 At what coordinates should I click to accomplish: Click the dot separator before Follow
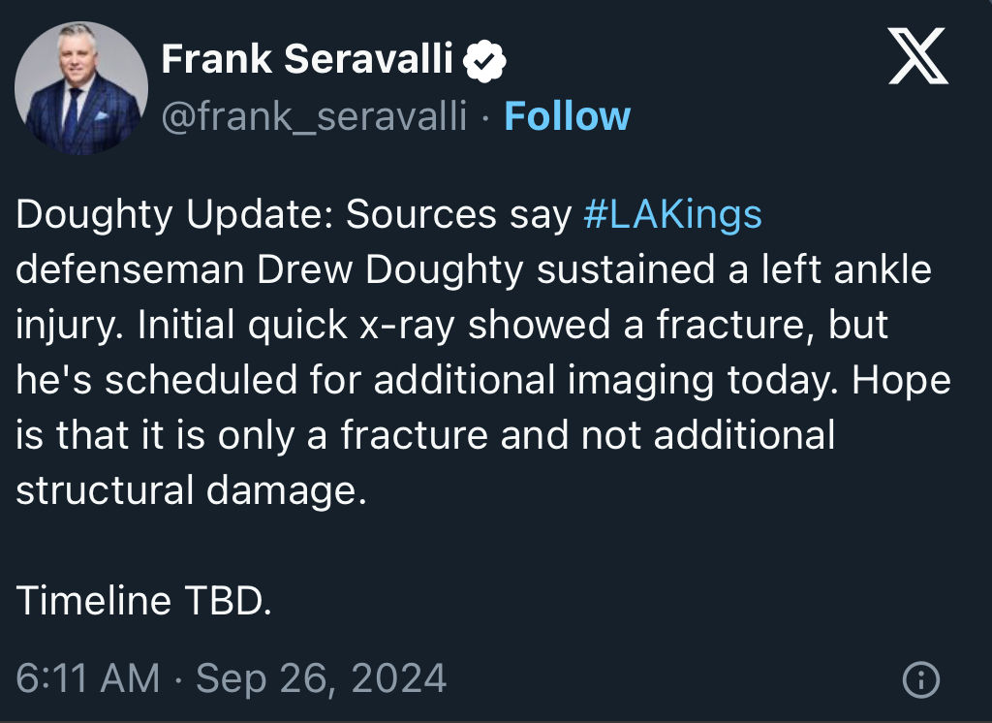pos(485,118)
